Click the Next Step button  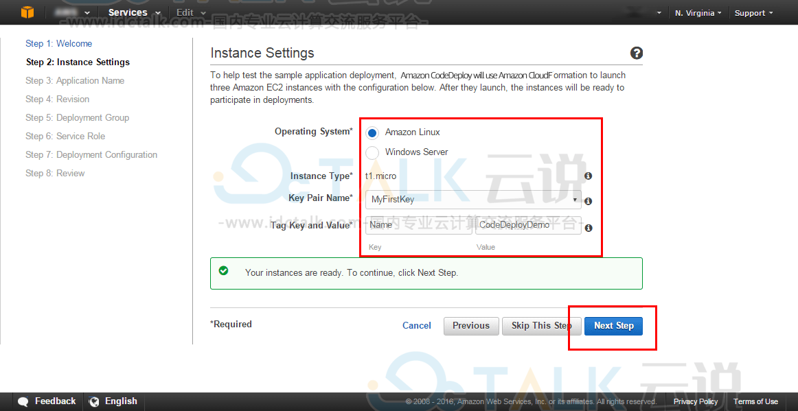(613, 326)
